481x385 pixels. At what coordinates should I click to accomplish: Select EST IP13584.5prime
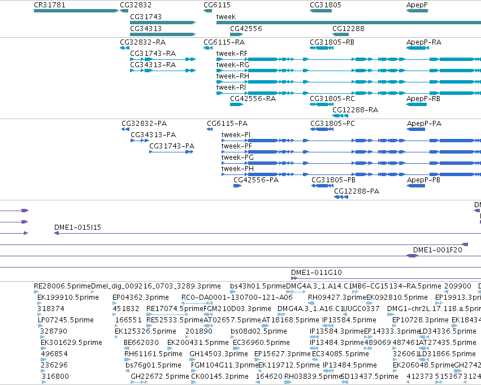pyautogui.click(x=328, y=326)
